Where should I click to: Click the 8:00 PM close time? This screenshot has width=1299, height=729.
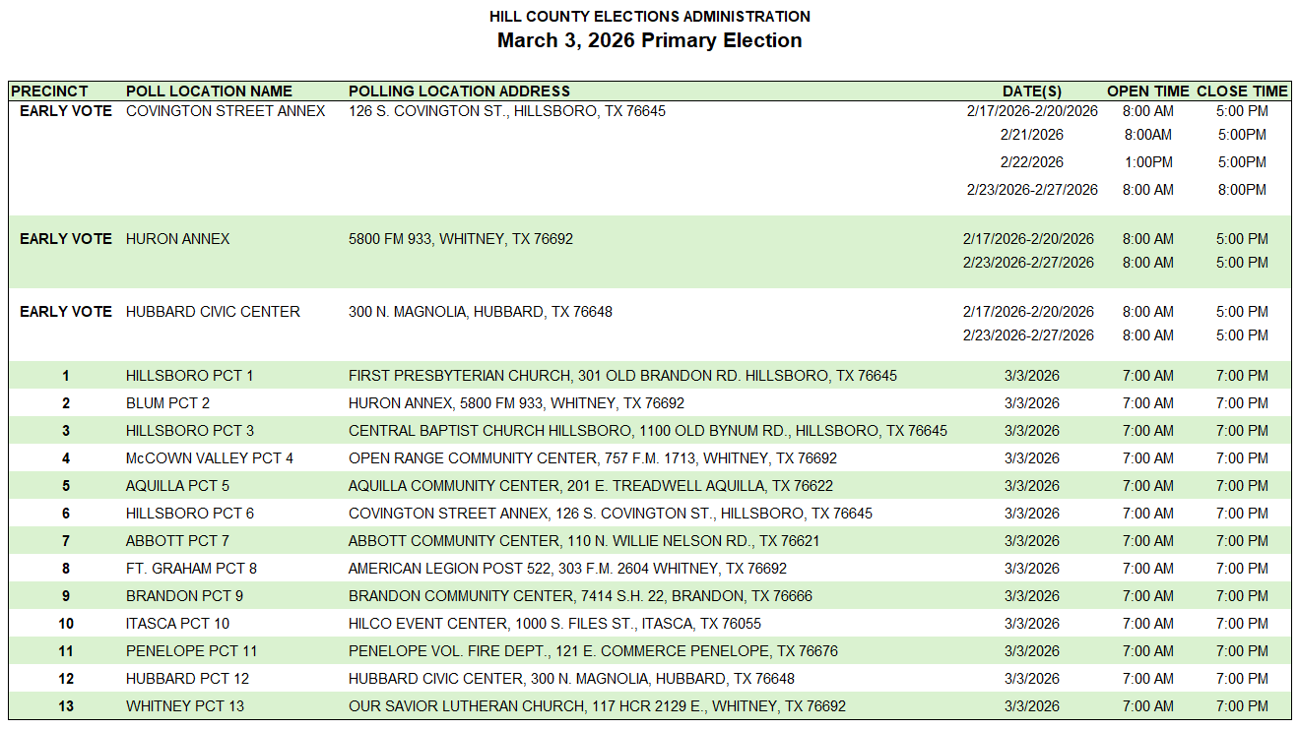(x=1242, y=190)
